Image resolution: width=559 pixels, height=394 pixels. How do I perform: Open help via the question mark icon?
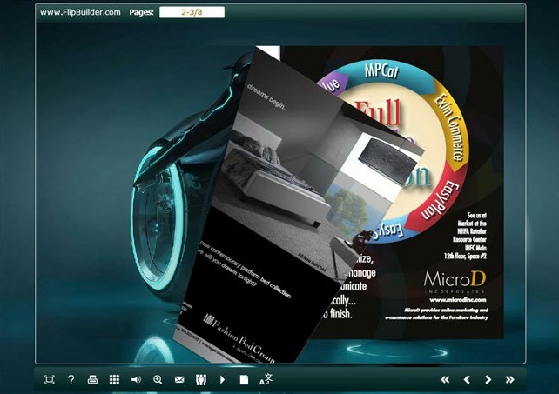[x=71, y=379]
